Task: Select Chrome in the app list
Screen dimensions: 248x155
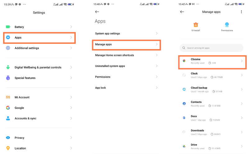Action: click(212, 62)
